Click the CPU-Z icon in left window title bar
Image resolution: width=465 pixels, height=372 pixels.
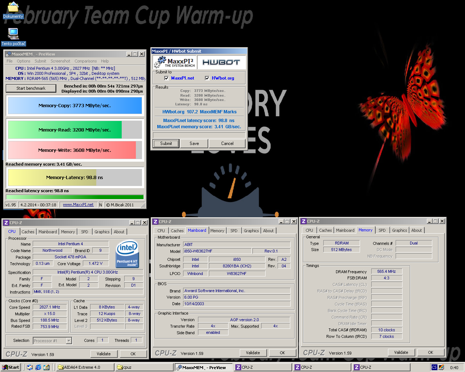tap(6, 223)
